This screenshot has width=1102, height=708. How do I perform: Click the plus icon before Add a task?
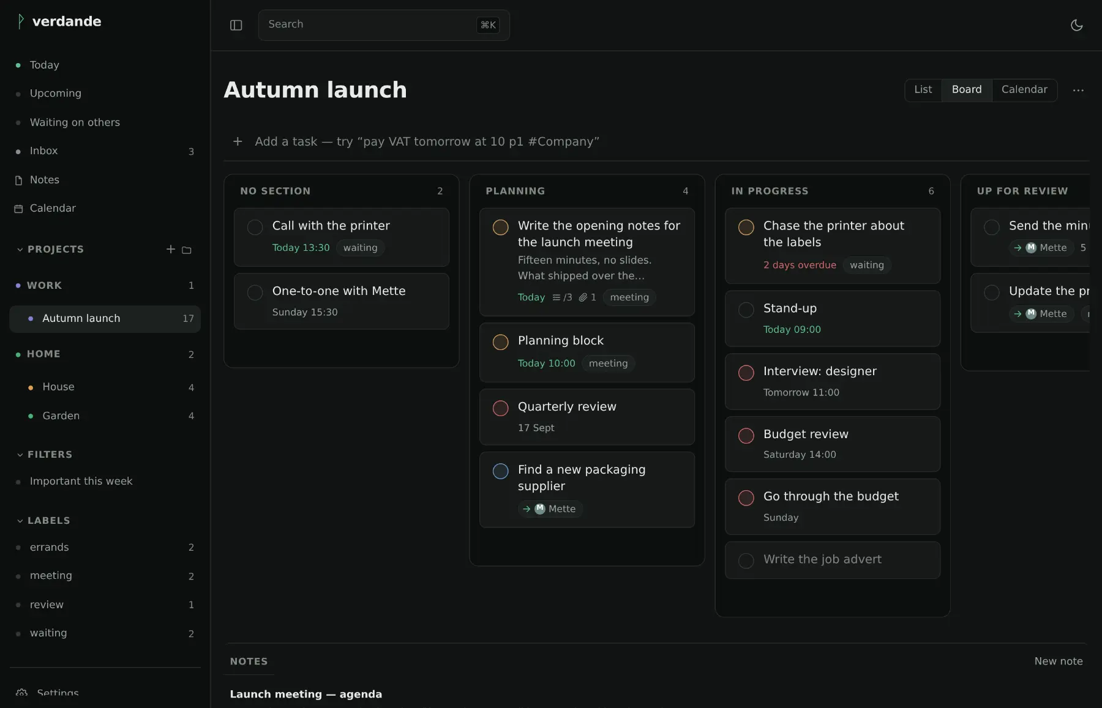click(x=238, y=141)
